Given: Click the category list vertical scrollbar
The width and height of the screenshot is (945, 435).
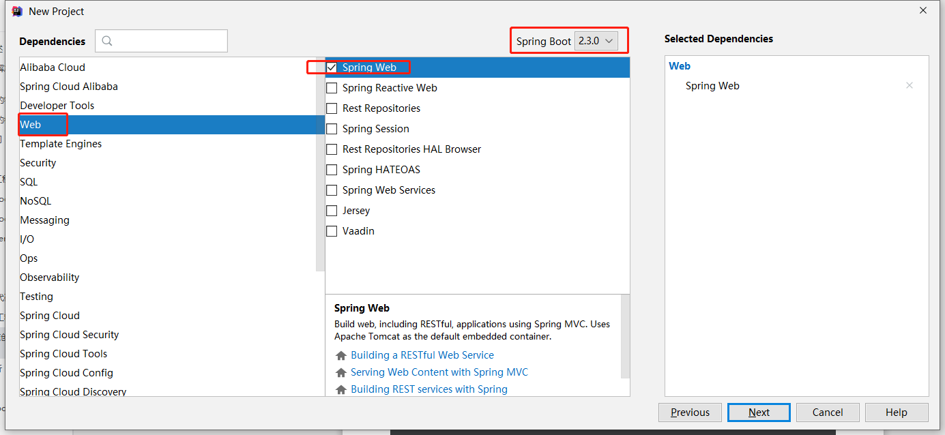Looking at the screenshot, I should point(320,164).
